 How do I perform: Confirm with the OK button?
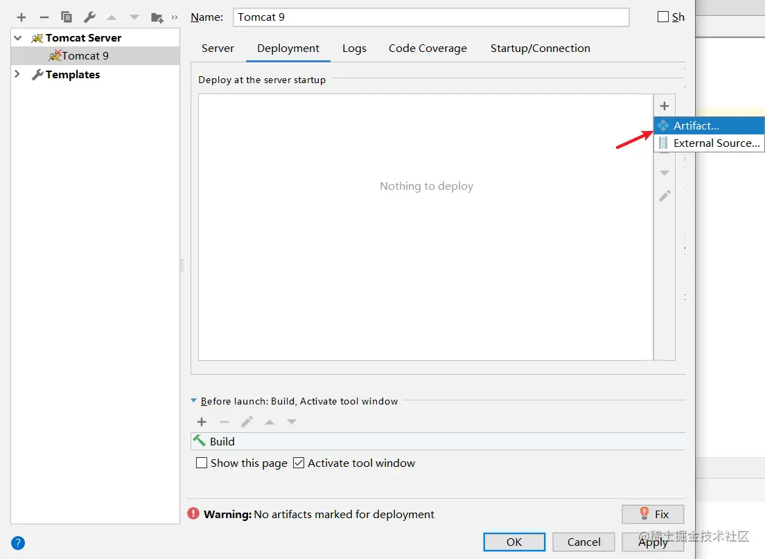pos(514,542)
